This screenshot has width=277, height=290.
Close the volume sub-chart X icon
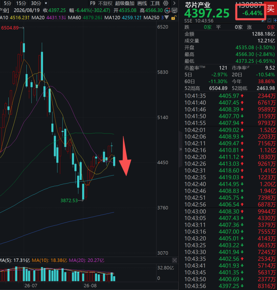click(174, 260)
